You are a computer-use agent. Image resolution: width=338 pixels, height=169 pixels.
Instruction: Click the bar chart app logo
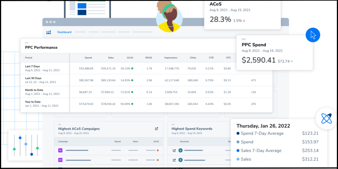click(x=48, y=32)
